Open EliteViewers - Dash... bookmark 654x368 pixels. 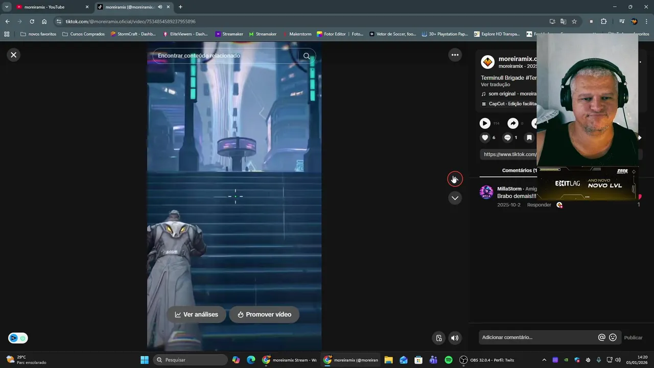(x=185, y=34)
